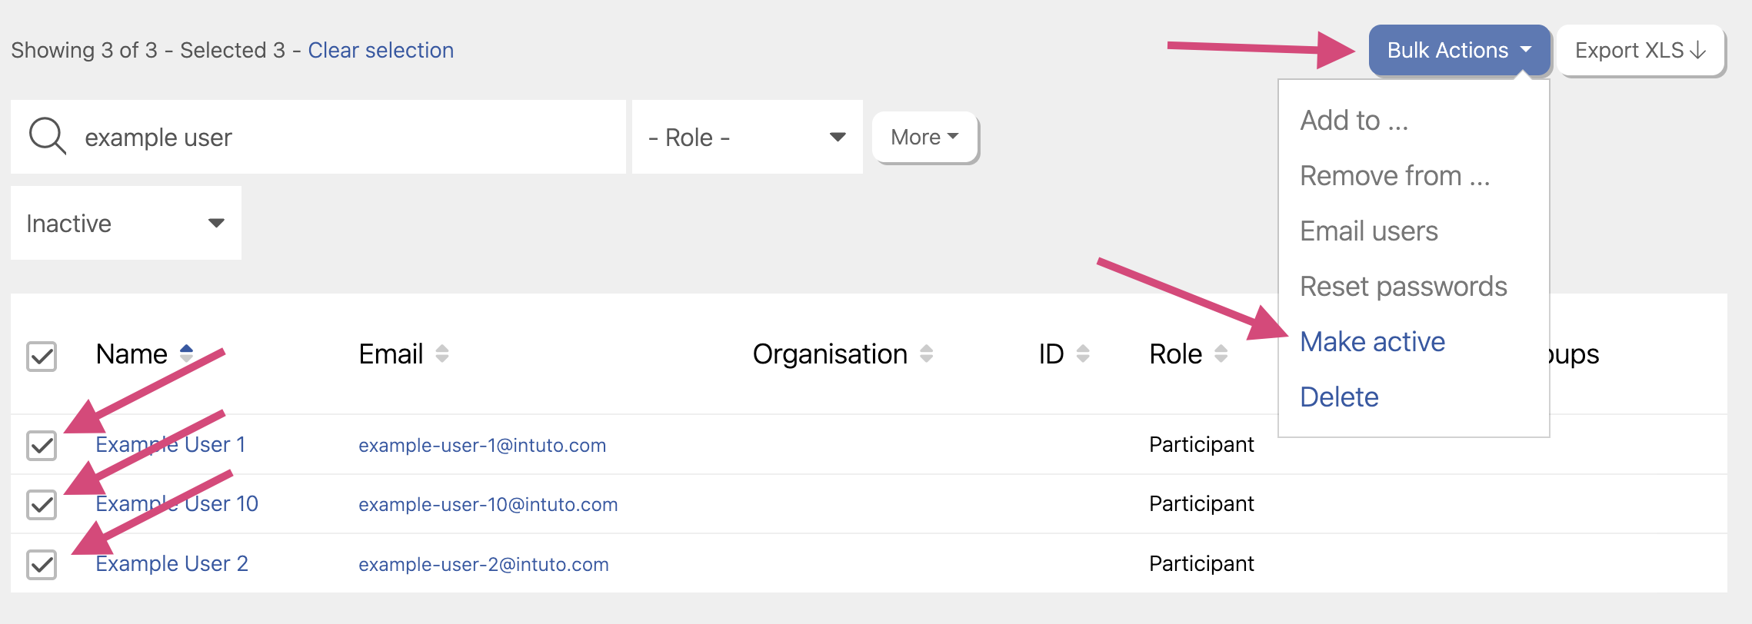Viewport: 1752px width, 624px height.
Task: Uncheck Example User 1 checkbox
Action: 42,446
